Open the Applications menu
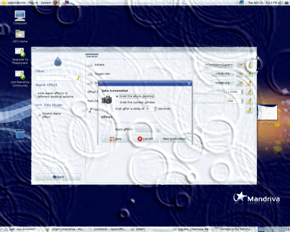 tap(16, 3)
